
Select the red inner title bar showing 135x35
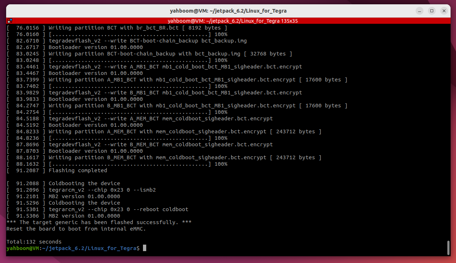[233, 21]
